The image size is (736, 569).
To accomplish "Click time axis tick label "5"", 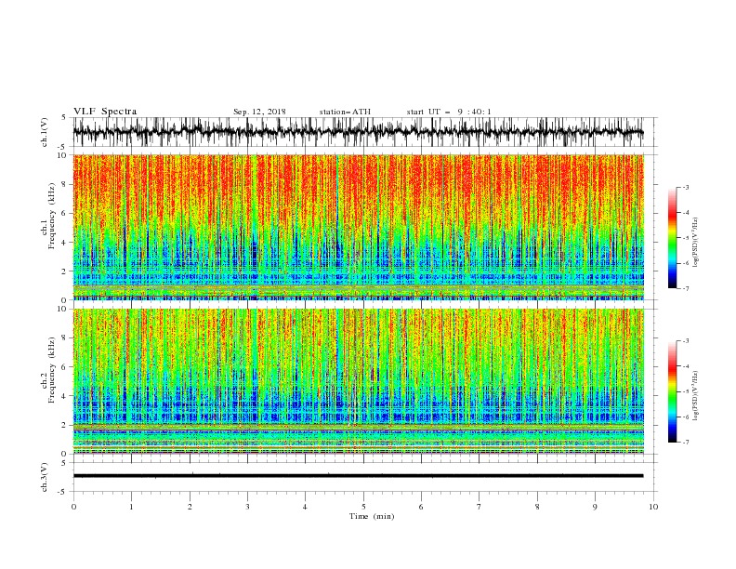I will [363, 507].
